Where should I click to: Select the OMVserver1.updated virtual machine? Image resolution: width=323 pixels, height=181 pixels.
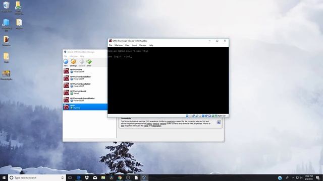pyautogui.click(x=85, y=85)
